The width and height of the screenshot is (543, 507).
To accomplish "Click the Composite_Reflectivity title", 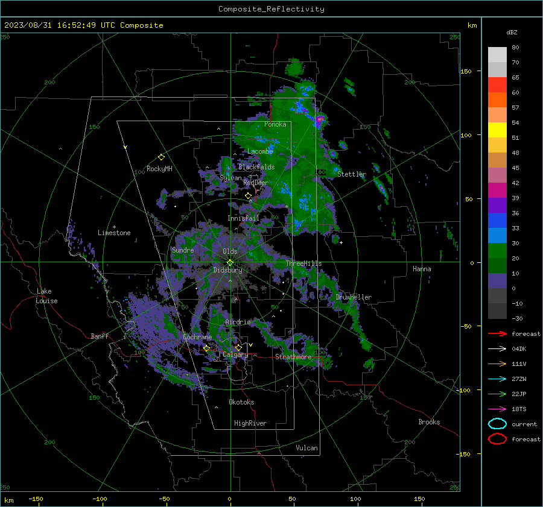I will point(271,9).
